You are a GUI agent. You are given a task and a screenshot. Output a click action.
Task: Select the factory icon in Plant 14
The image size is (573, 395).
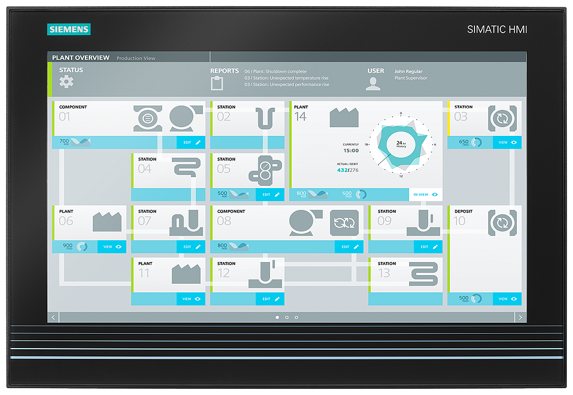point(344,117)
